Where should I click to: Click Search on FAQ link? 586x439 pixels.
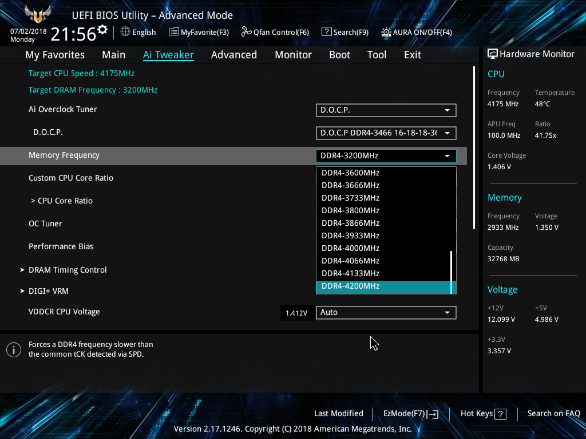[554, 414]
